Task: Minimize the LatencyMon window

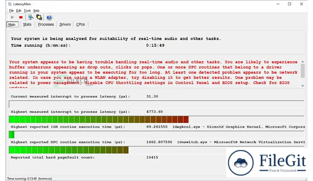Action: [278, 4]
